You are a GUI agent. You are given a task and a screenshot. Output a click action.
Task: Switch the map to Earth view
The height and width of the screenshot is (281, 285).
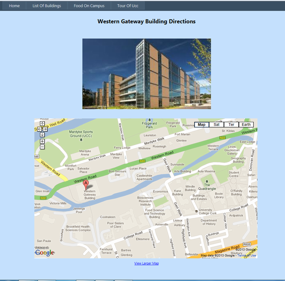click(246, 125)
